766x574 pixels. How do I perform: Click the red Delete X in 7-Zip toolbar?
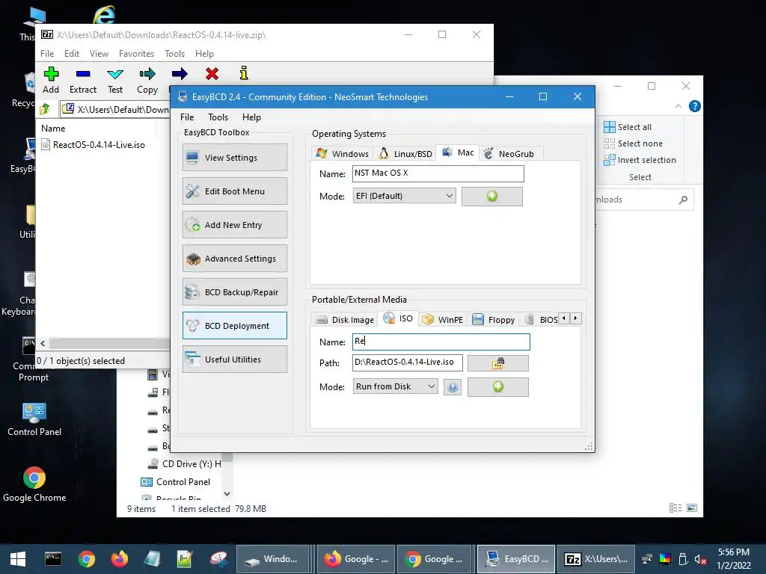coord(212,74)
